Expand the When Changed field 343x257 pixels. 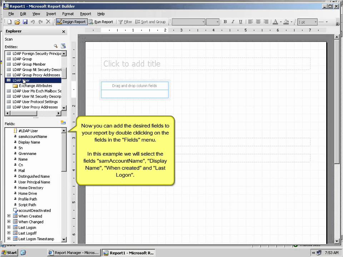[x=9, y=222]
